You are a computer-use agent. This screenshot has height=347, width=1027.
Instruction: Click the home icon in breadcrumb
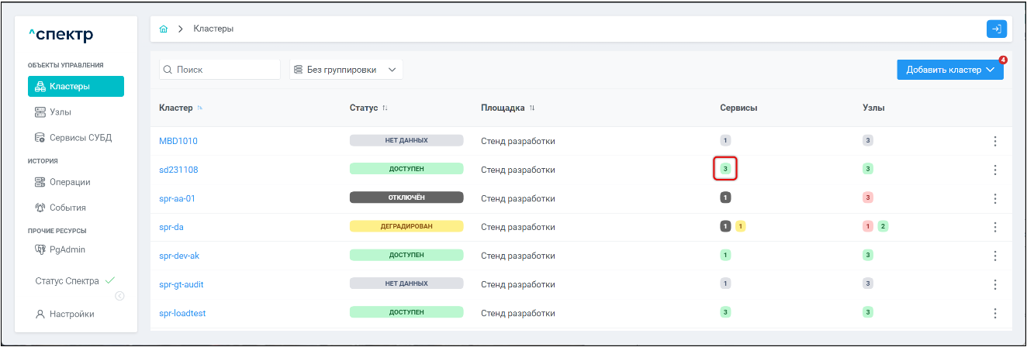point(163,29)
